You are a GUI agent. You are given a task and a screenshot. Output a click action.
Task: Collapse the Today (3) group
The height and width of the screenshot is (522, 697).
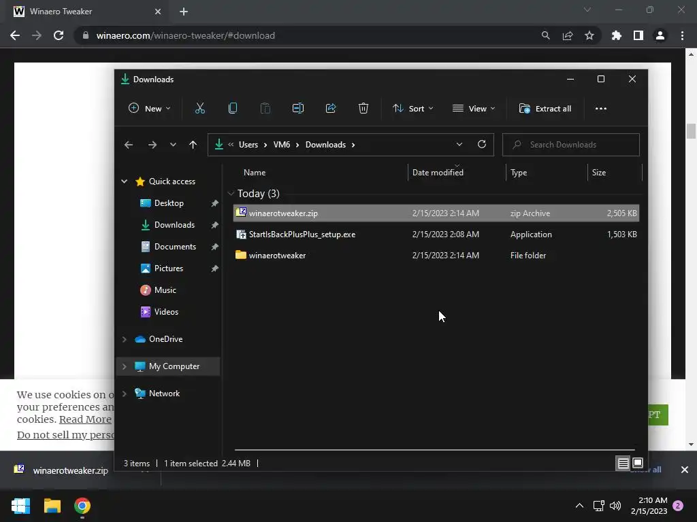point(231,194)
